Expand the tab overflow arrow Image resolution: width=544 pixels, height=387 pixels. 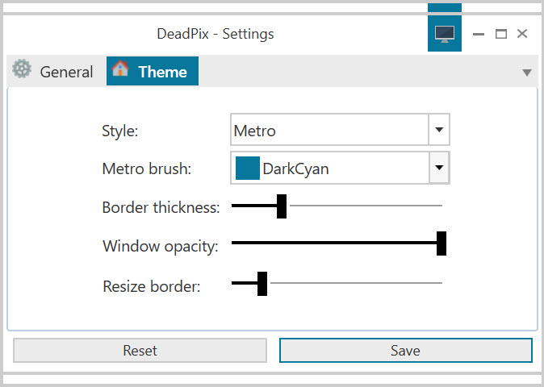(x=527, y=73)
